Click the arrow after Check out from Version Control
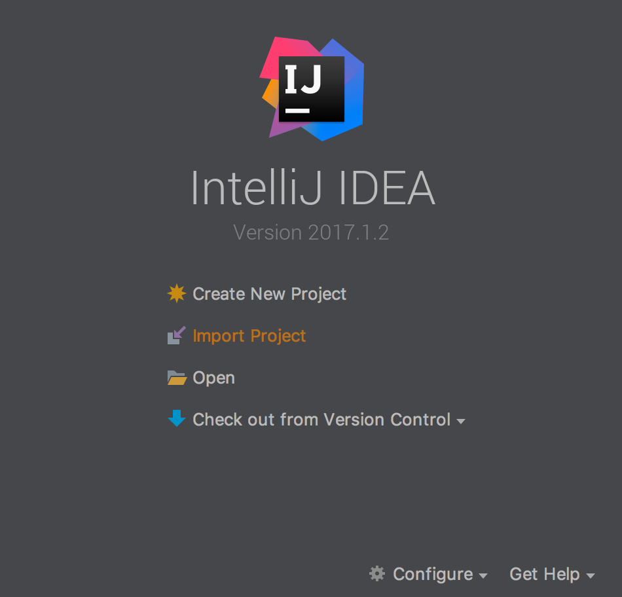Image resolution: width=622 pixels, height=597 pixels. tap(462, 421)
